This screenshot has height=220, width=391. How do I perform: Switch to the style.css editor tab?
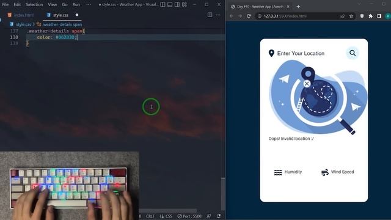(x=60, y=15)
